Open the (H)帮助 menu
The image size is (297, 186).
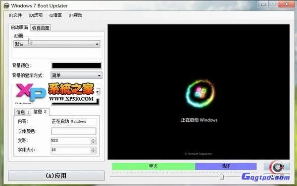(75, 15)
